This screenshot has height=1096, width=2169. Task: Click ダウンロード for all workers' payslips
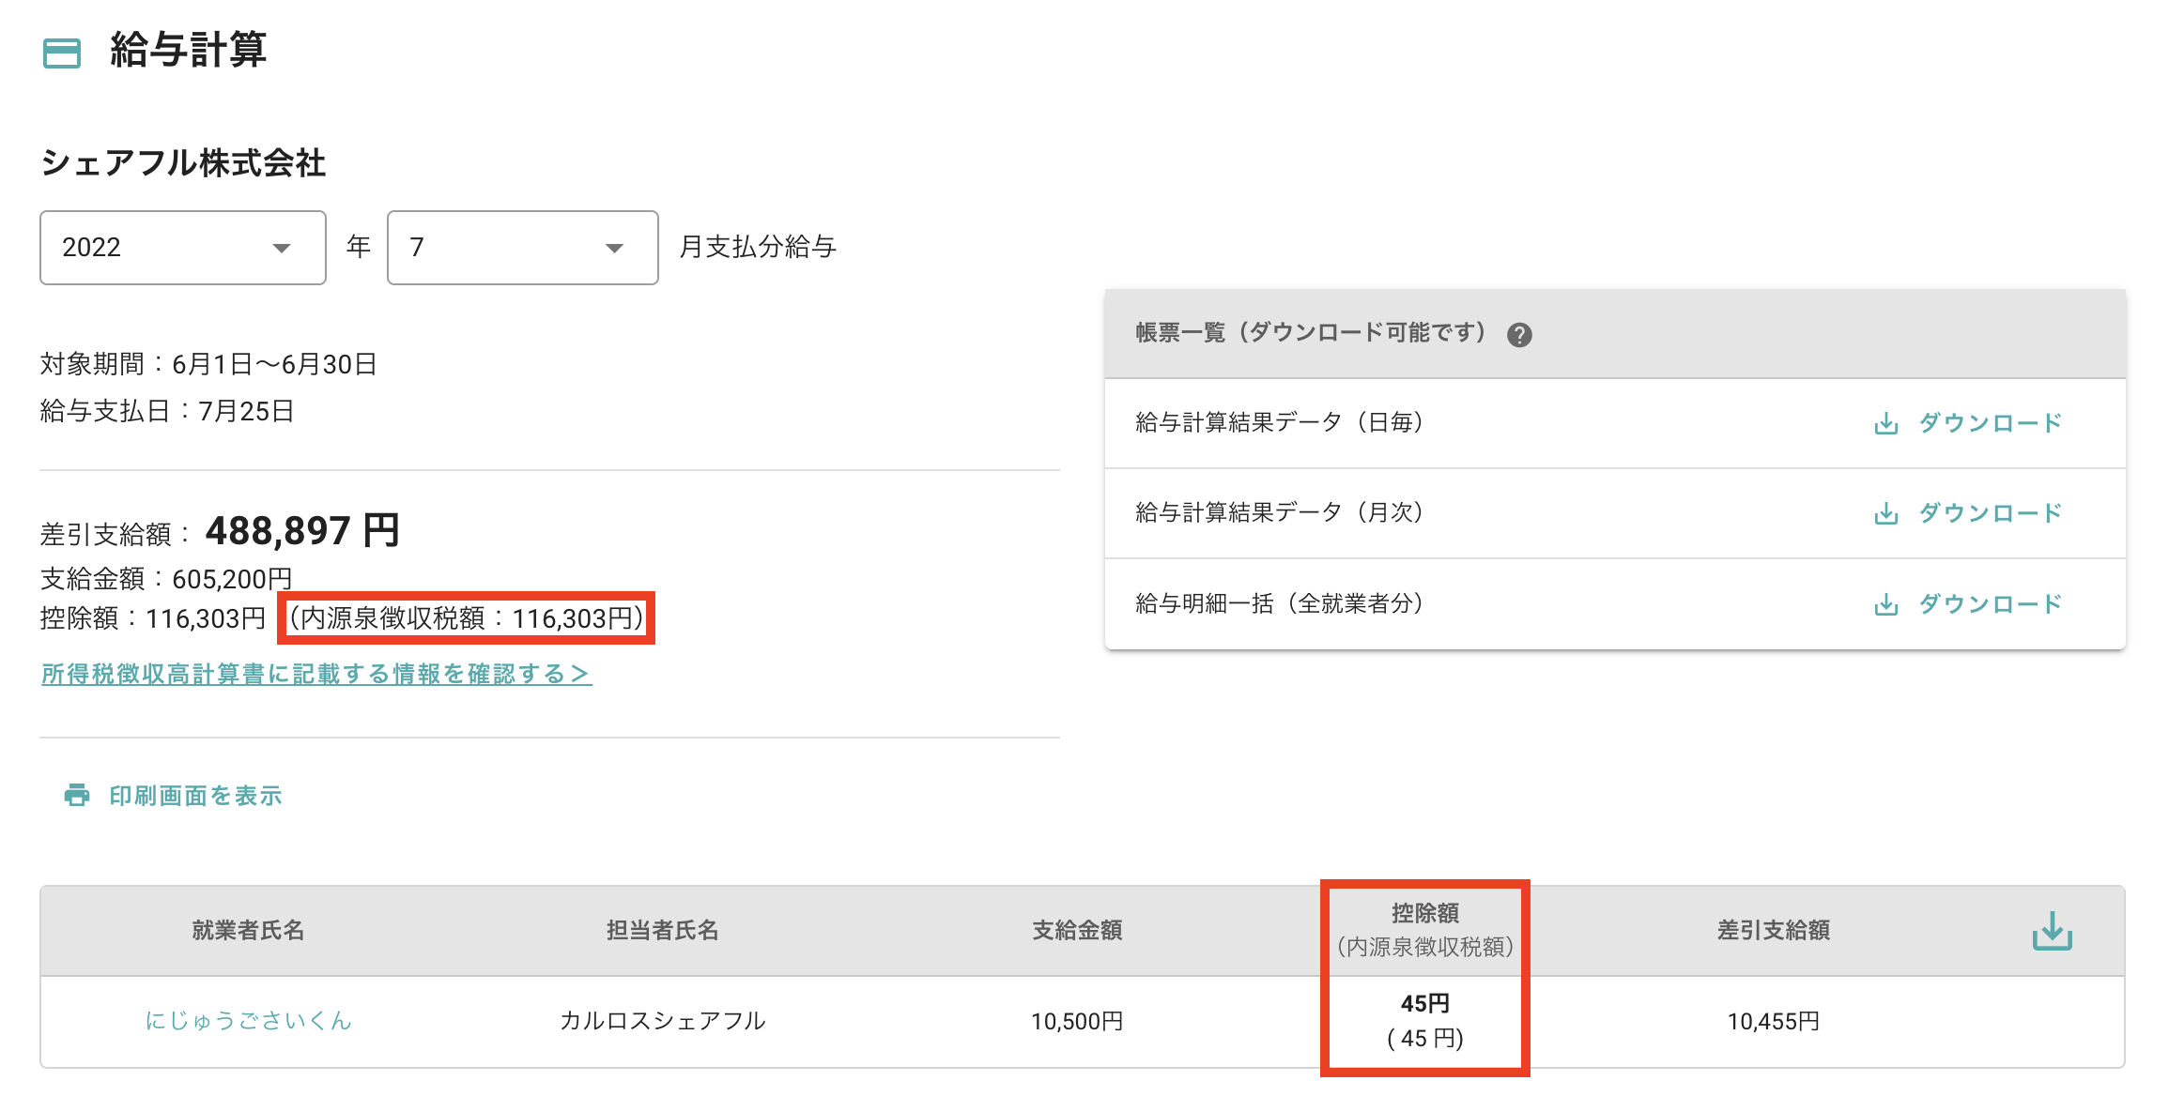click(1990, 603)
